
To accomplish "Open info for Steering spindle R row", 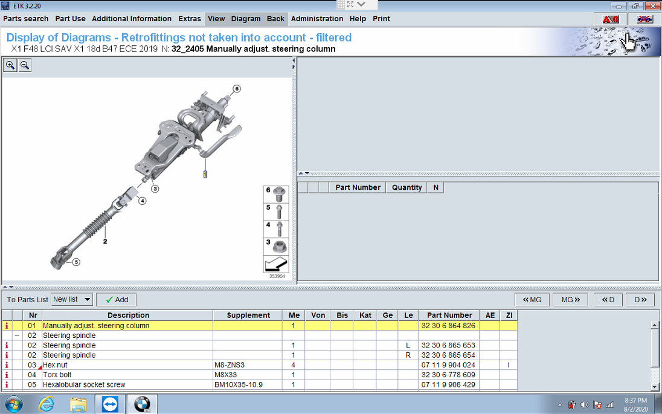I will (x=6, y=355).
